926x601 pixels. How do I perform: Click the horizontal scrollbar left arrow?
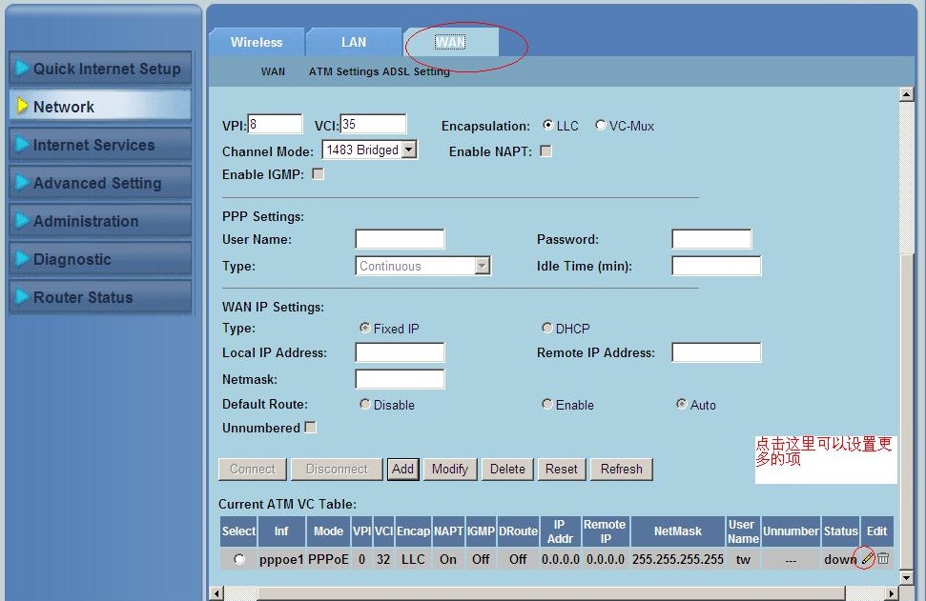(x=216, y=592)
